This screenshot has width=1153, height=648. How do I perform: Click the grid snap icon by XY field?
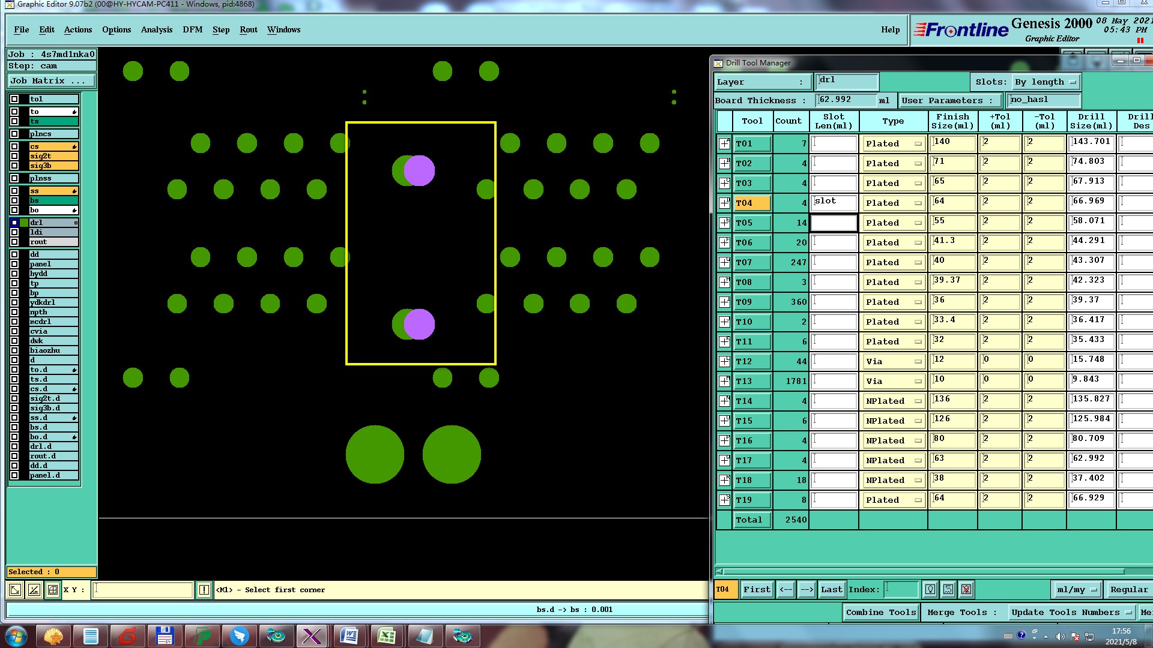(53, 590)
